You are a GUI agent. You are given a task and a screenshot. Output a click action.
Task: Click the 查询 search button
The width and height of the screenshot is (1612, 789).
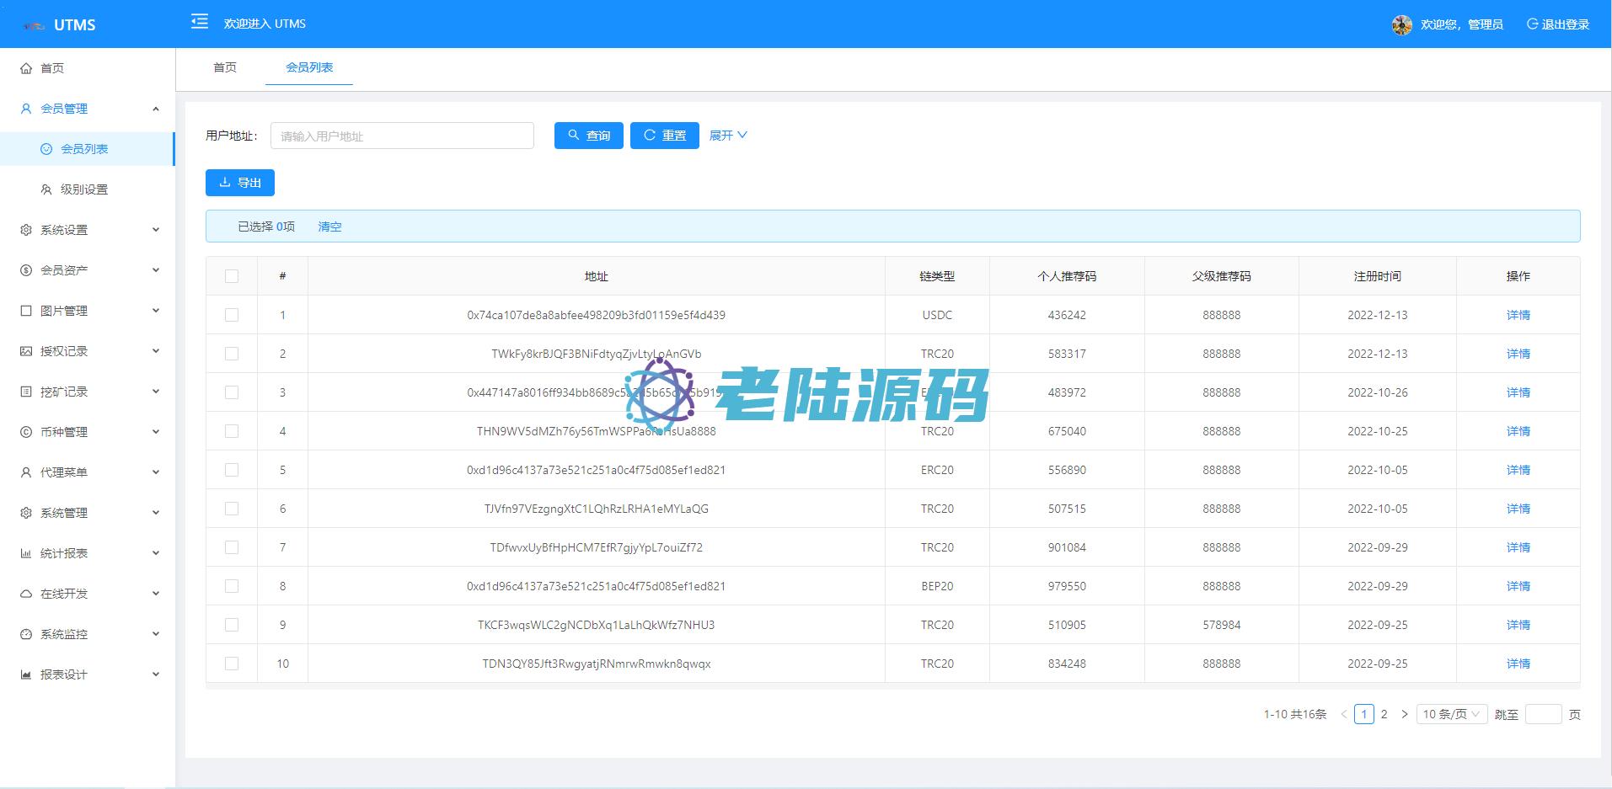pyautogui.click(x=588, y=136)
